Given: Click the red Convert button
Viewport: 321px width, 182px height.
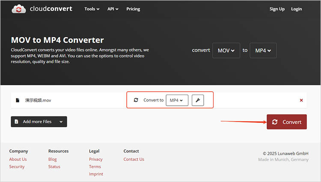Looking at the screenshot, I should [287, 122].
